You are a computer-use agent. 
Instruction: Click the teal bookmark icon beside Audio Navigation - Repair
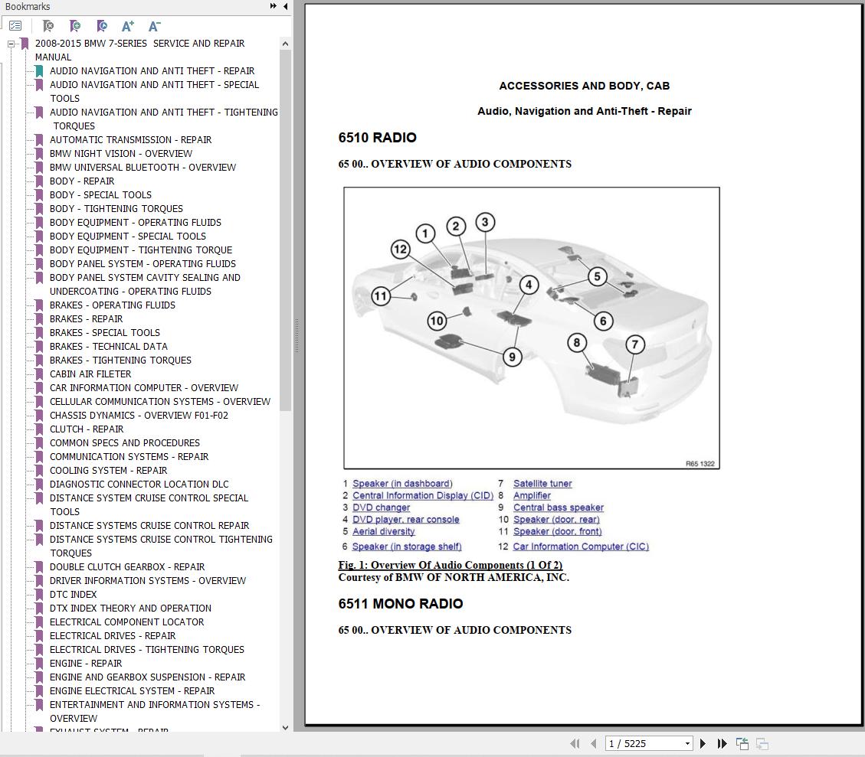pyautogui.click(x=39, y=71)
